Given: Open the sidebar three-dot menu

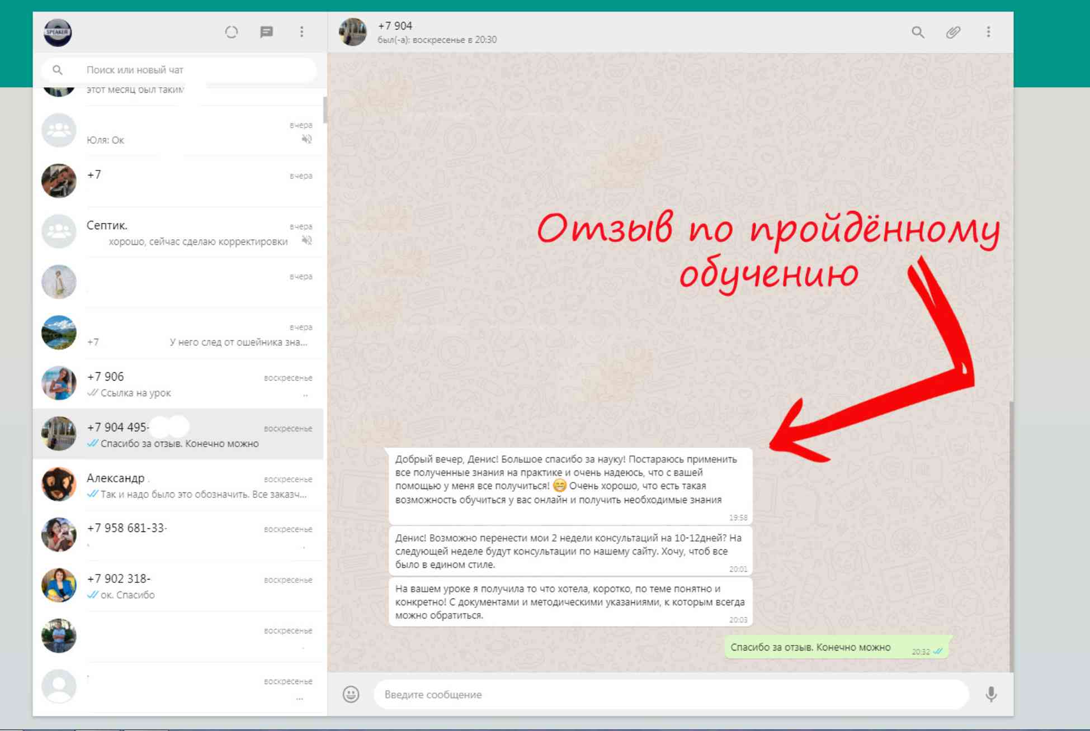Looking at the screenshot, I should click(x=301, y=32).
